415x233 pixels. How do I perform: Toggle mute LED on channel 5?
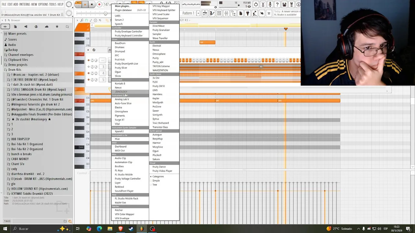tap(89, 79)
